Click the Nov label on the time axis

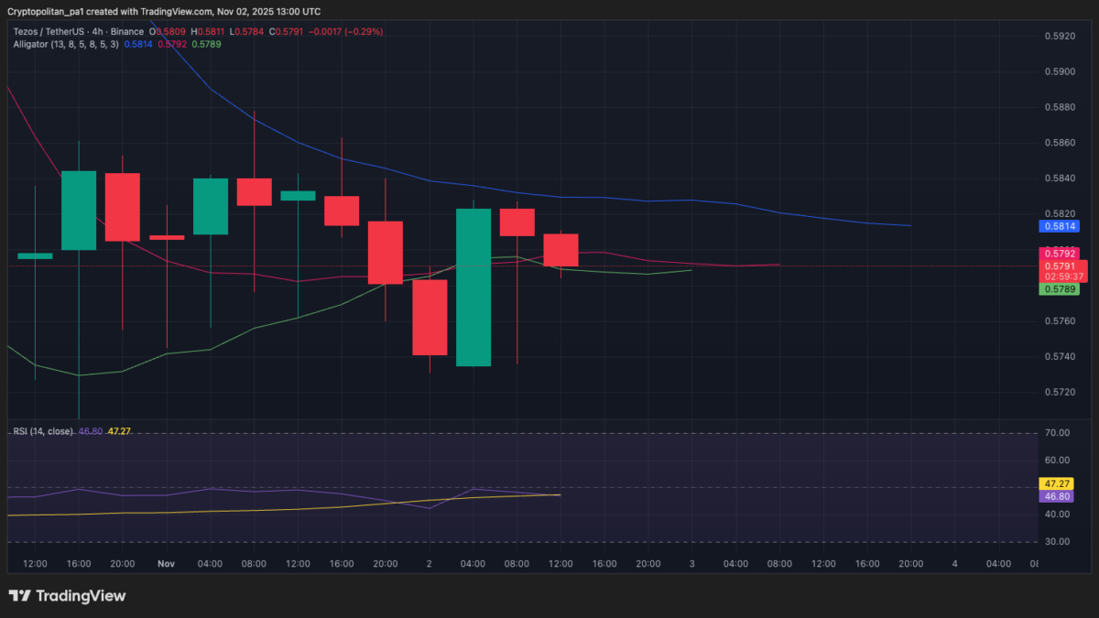pos(166,564)
